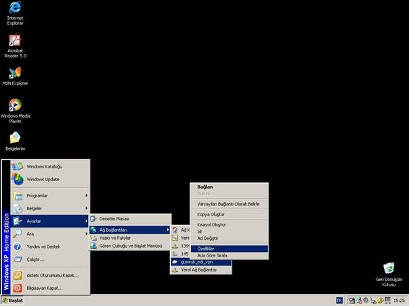The image size is (409, 306).
Task: Open Özellikler from the context menu
Action: click(x=230, y=249)
